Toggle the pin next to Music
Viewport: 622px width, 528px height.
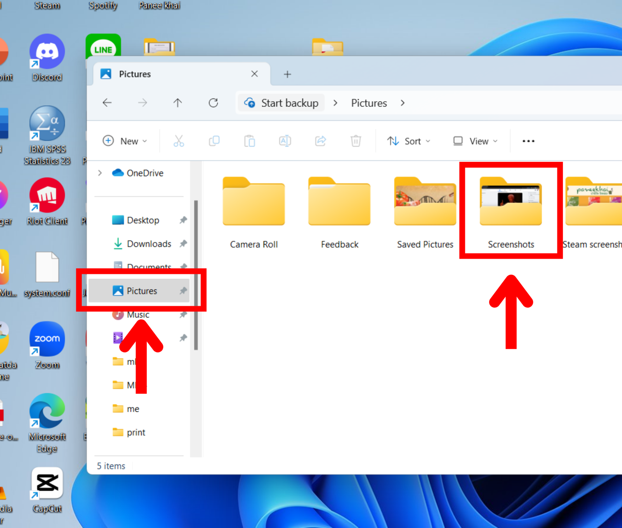click(183, 314)
